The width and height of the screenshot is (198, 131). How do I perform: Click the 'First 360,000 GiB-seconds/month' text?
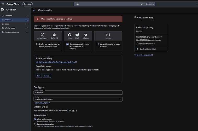click(148, 40)
